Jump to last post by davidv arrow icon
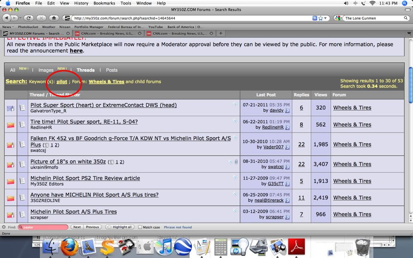Screen dimensions: 413x258 tap(287, 111)
